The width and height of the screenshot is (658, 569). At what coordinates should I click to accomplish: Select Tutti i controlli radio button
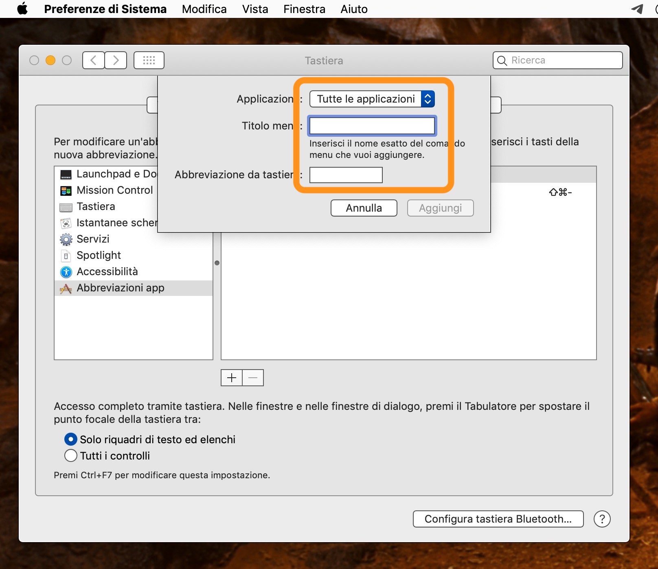tap(71, 455)
